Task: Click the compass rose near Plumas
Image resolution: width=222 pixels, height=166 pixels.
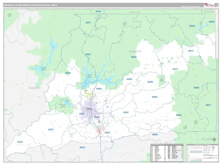Action: (214, 139)
